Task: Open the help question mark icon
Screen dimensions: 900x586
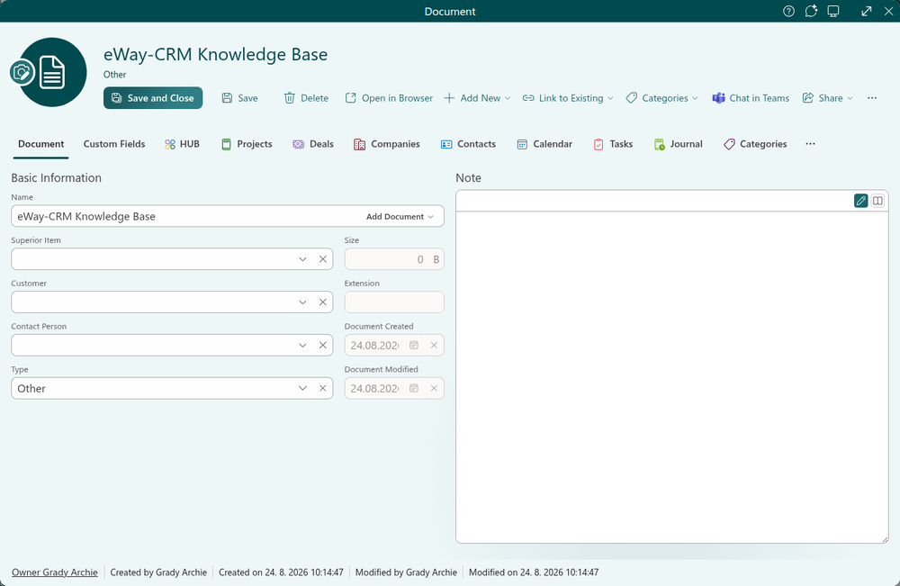Action: point(788,11)
